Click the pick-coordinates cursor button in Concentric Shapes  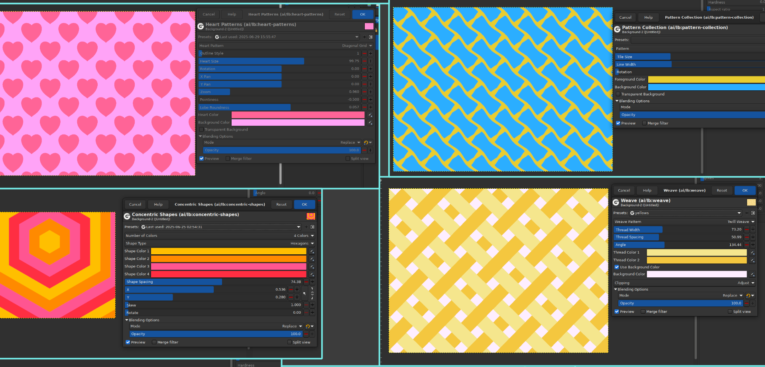304,294
